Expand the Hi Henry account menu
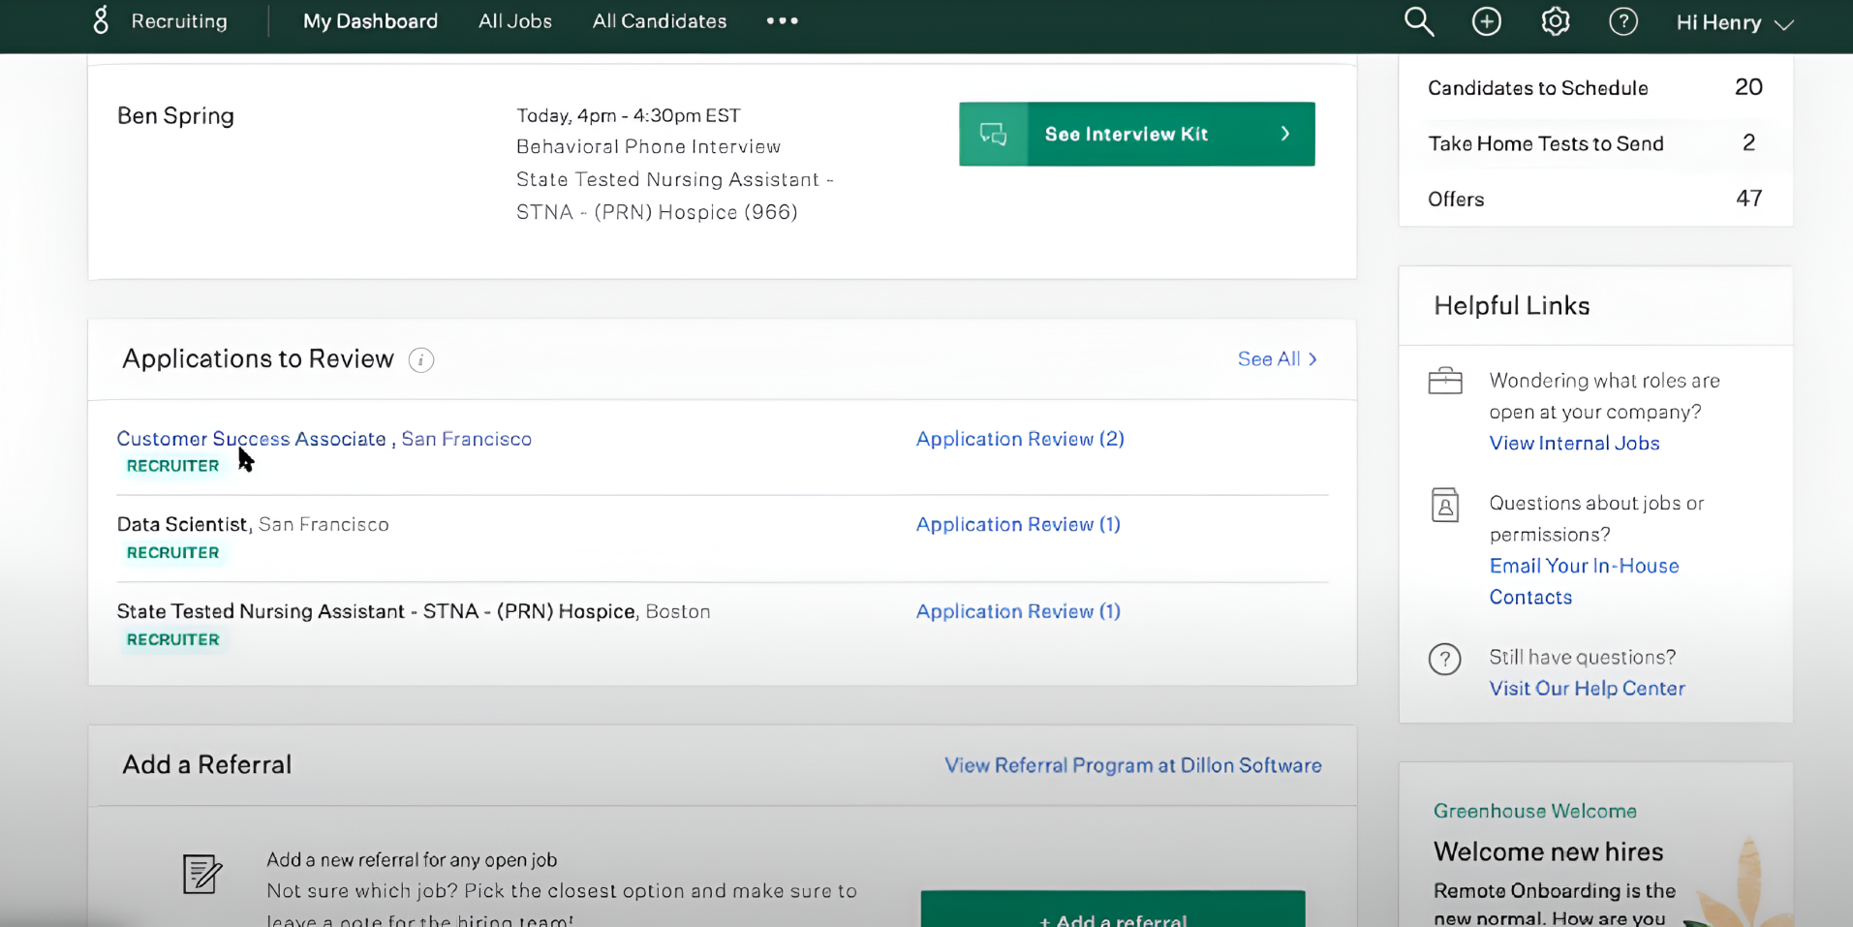1853x927 pixels. 1734,22
